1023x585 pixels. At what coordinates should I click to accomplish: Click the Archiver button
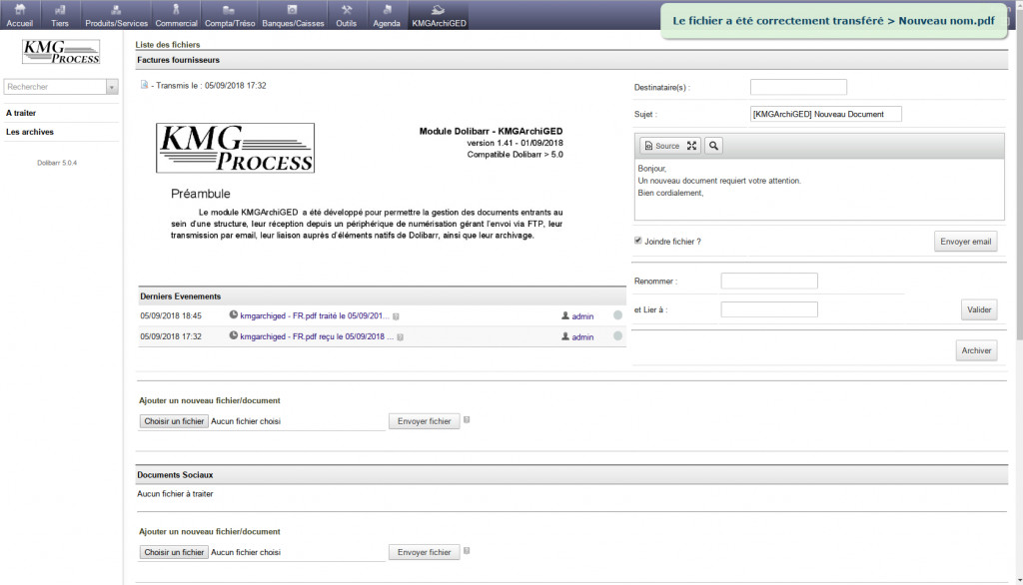pos(976,350)
